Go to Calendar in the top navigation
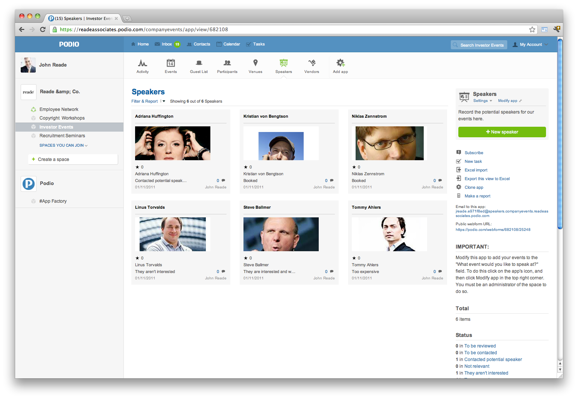The width and height of the screenshot is (578, 399). tap(231, 44)
